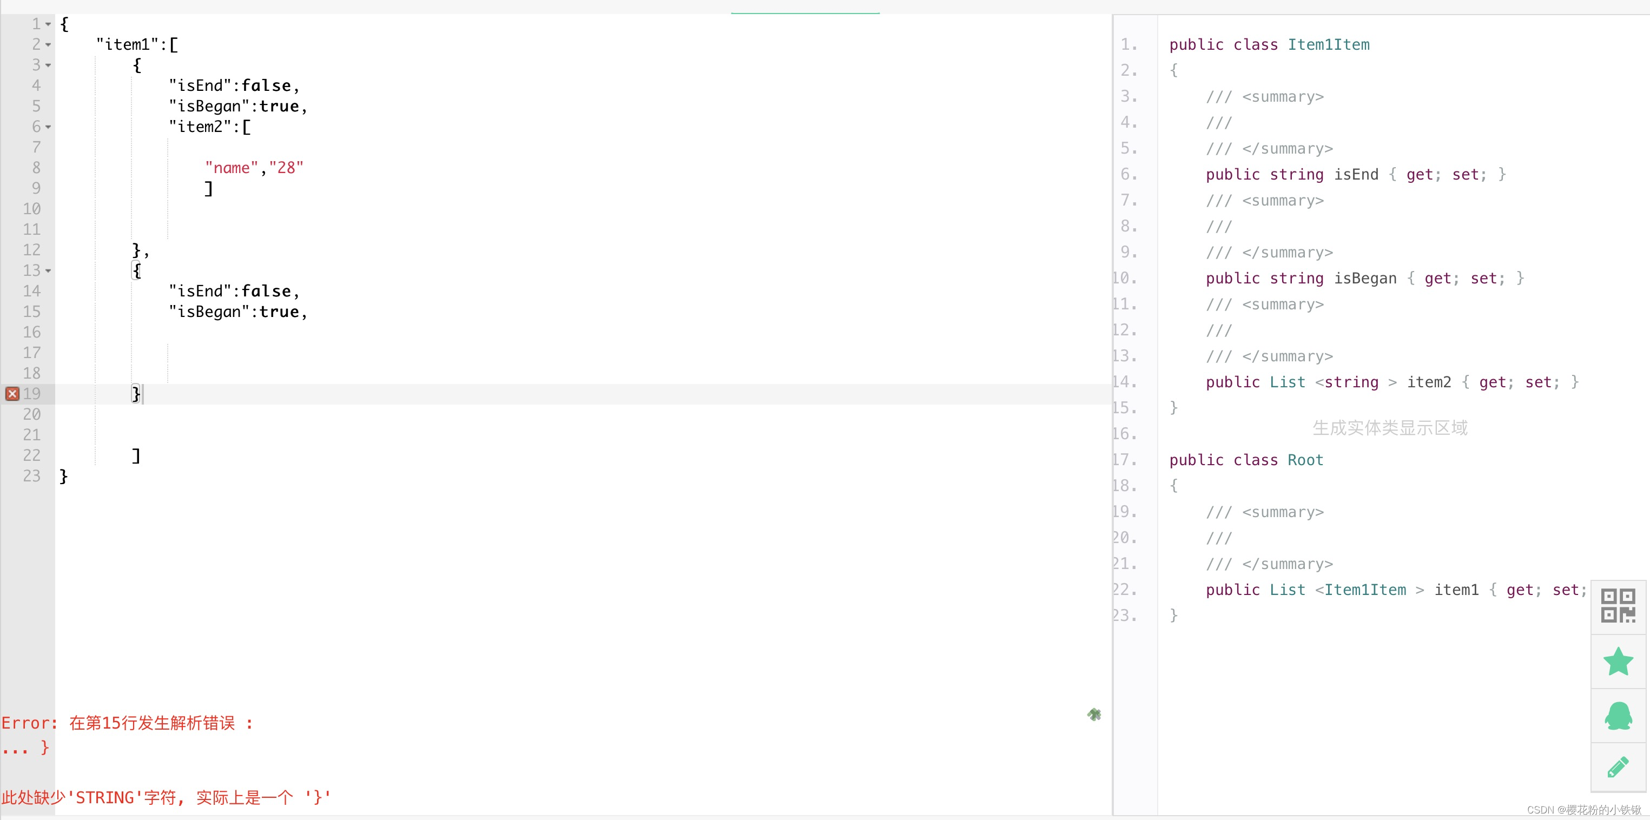Click the closing bracket on line 9
The width and height of the screenshot is (1650, 820).
click(x=208, y=188)
